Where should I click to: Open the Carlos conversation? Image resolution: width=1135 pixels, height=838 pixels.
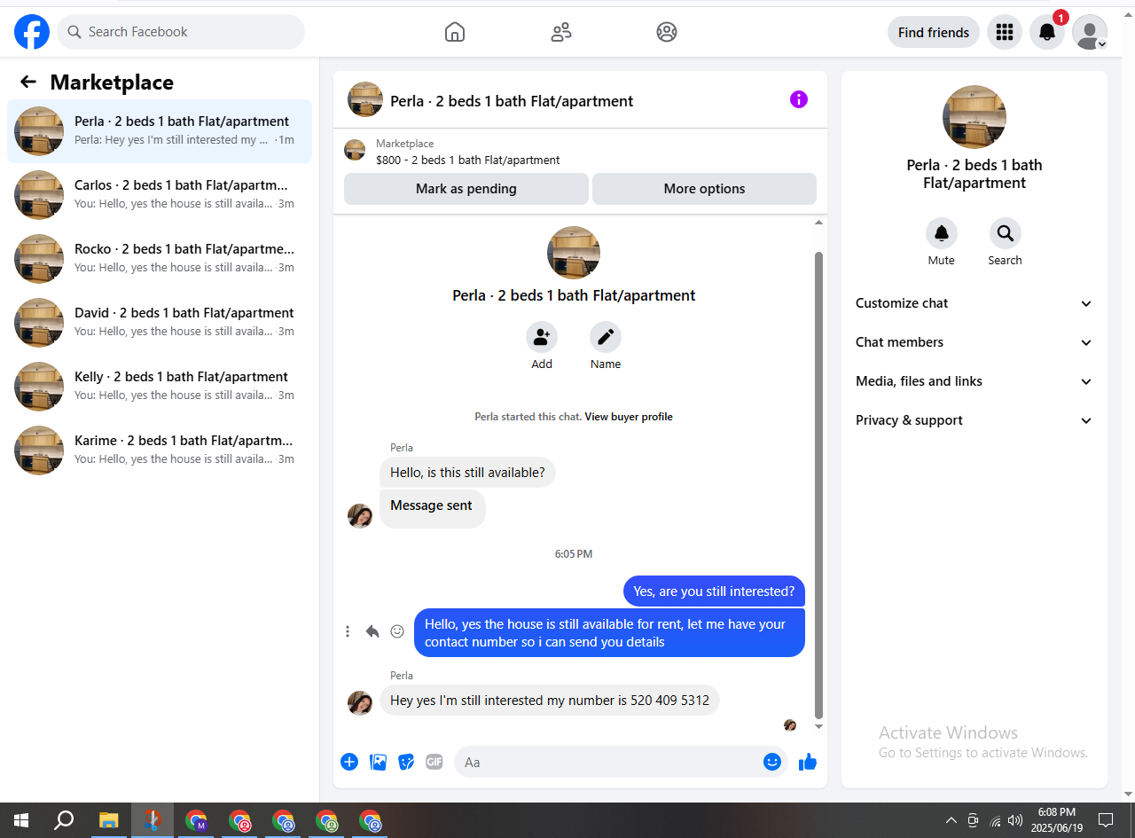click(x=160, y=195)
